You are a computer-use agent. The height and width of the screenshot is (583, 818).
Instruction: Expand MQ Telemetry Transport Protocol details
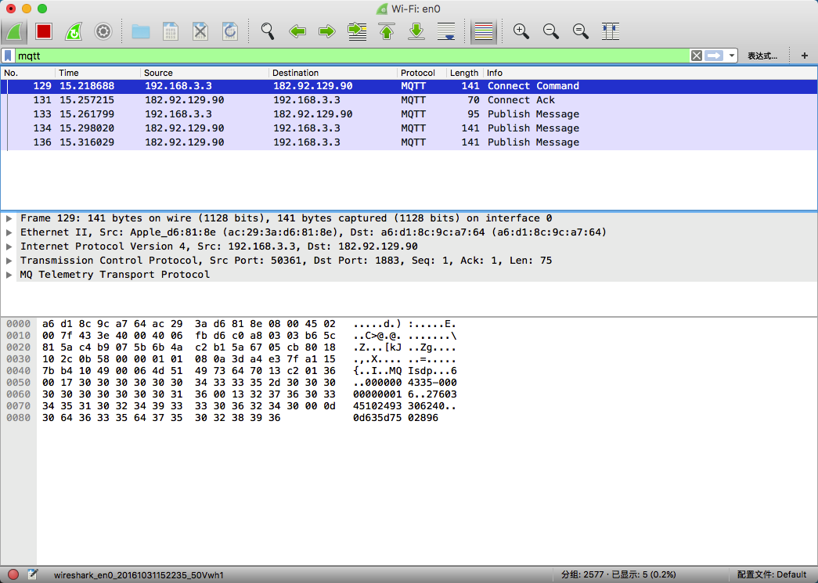click(x=9, y=275)
